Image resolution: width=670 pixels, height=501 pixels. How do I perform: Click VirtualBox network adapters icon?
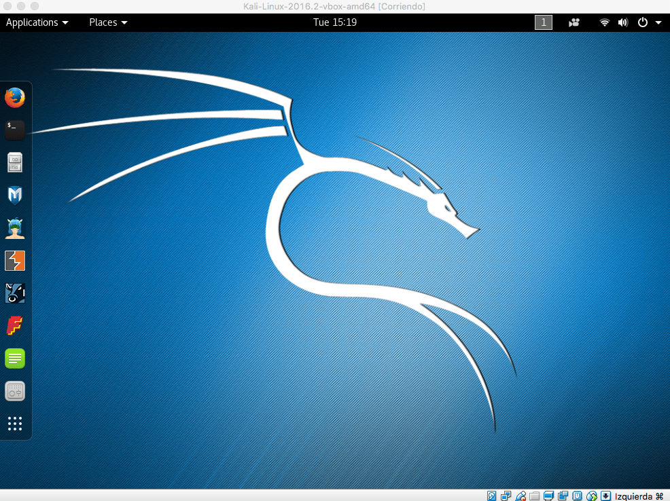point(506,496)
